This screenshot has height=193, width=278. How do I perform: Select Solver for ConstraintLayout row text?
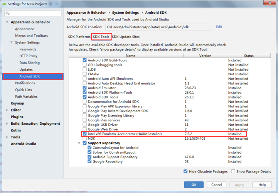click(114, 152)
